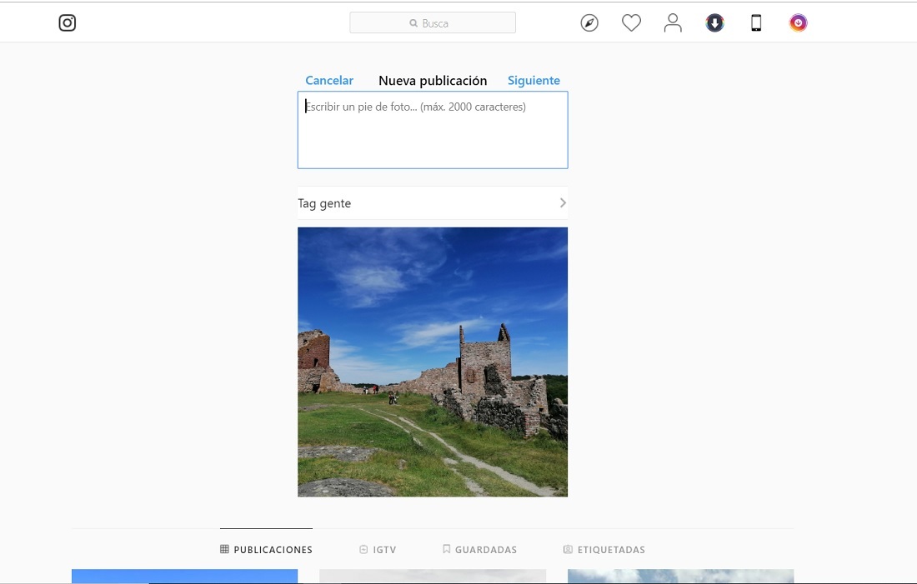Click the dark download arrow icon
Viewport: 917px width, 584px height.
coord(714,23)
